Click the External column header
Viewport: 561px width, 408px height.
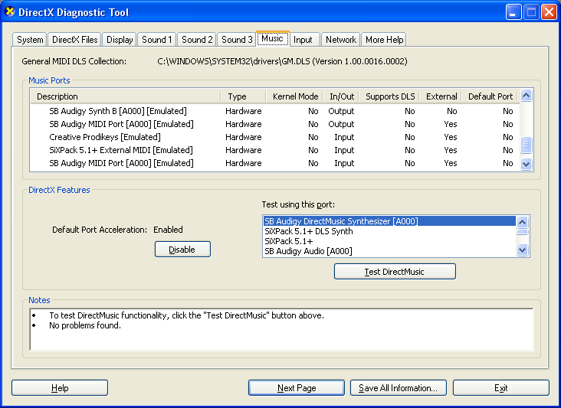point(441,96)
